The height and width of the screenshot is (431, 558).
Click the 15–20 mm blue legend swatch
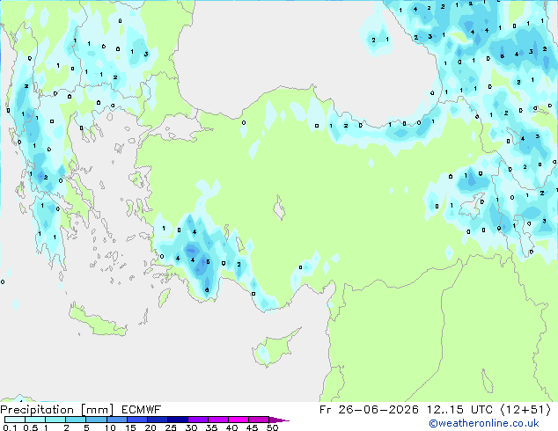point(136,420)
